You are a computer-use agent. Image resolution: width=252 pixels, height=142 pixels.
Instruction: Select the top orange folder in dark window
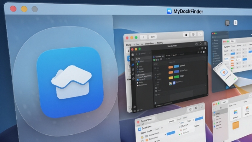pos(170,67)
